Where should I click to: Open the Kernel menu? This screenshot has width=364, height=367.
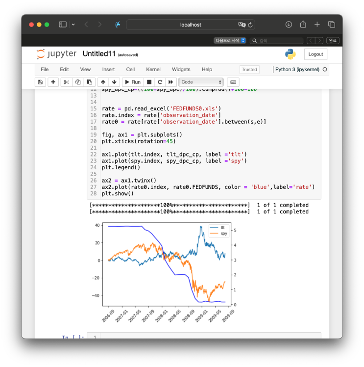153,70
